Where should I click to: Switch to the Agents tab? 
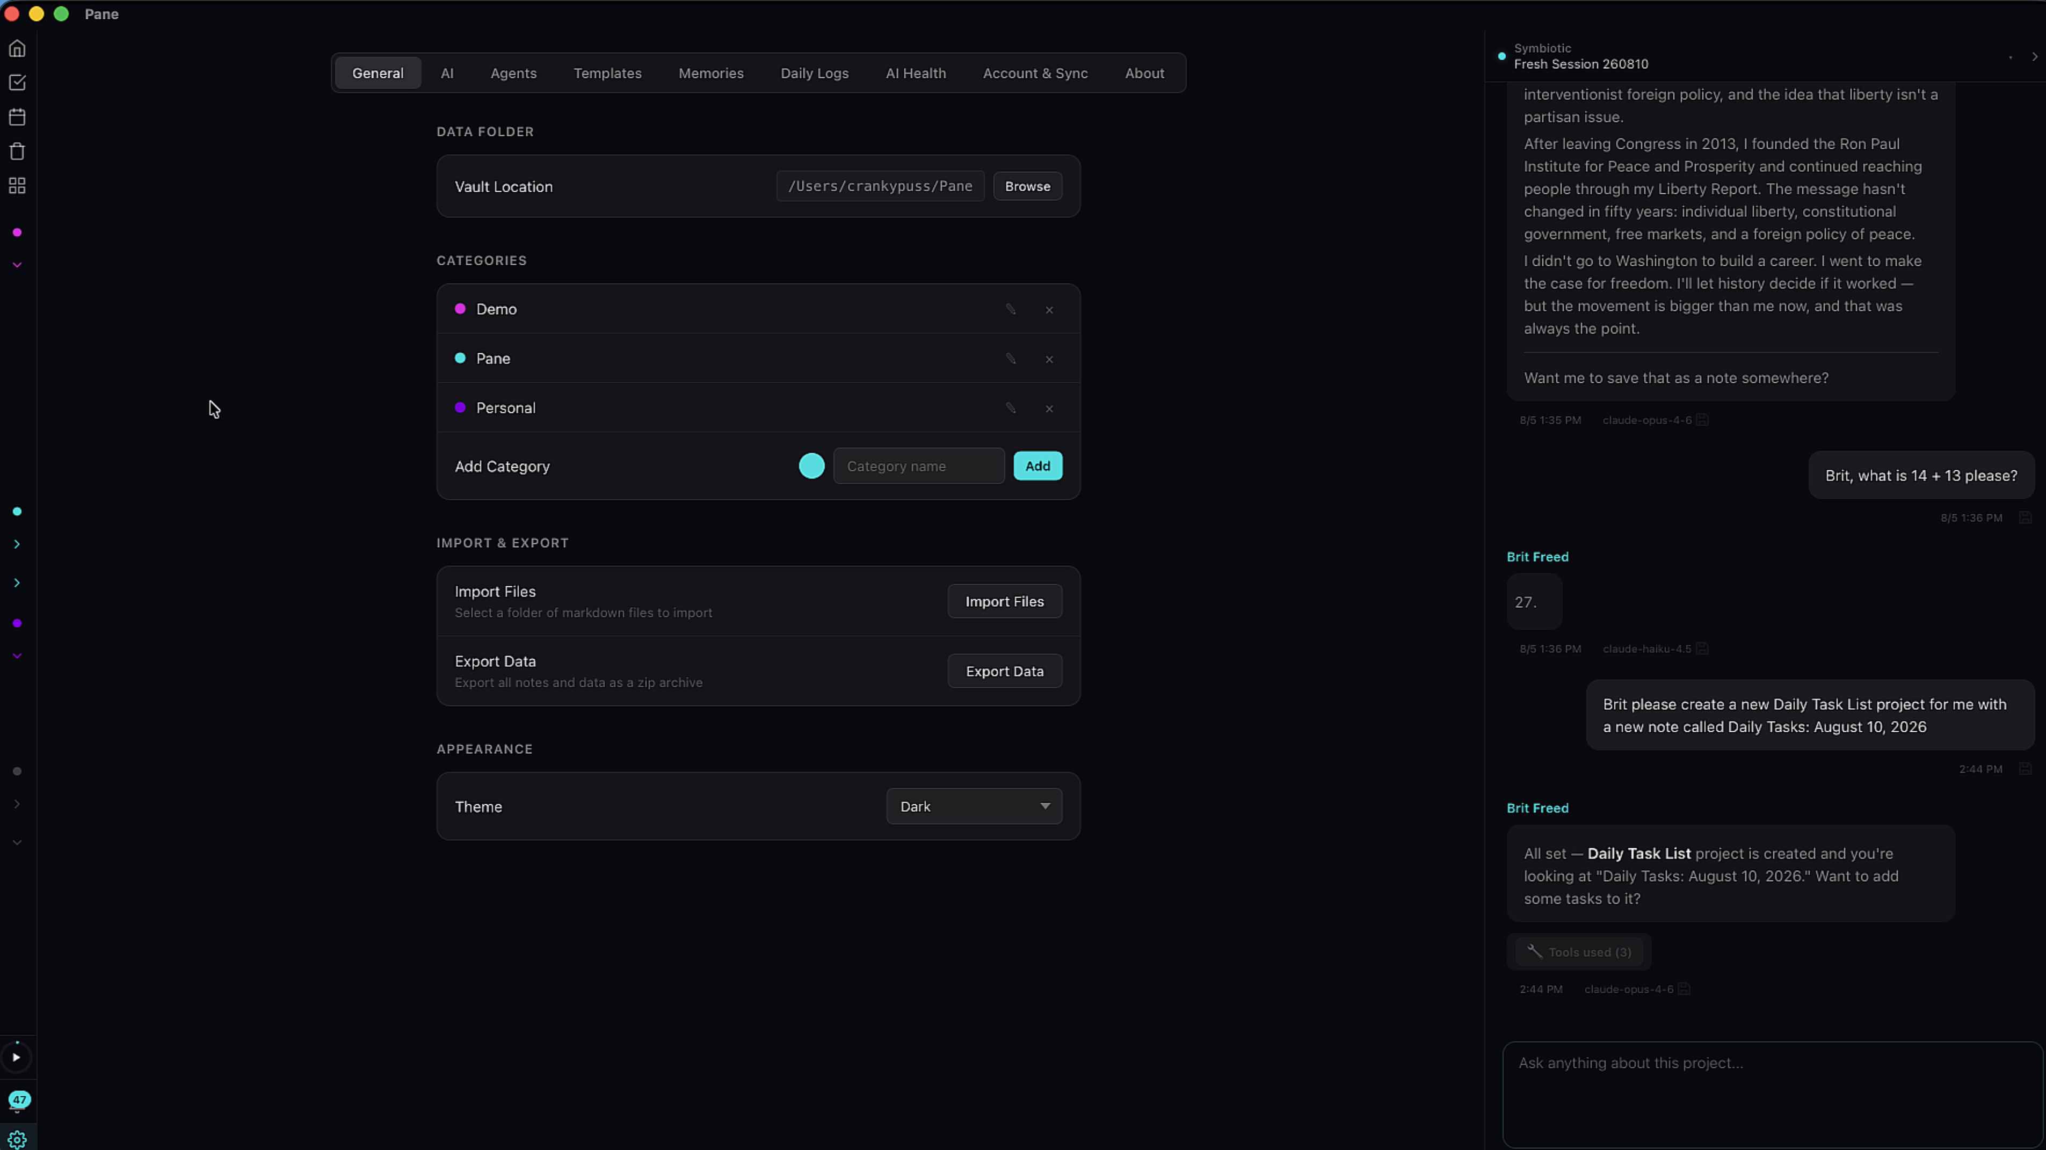513,73
